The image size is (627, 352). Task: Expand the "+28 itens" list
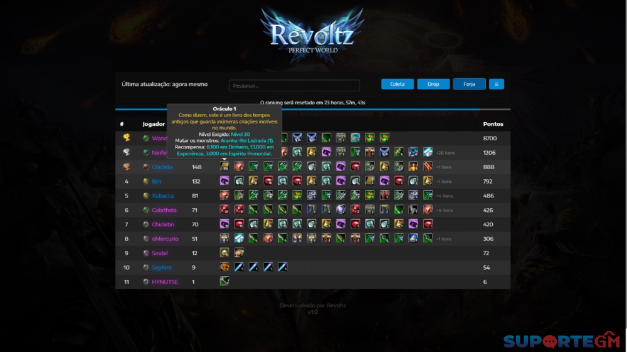[x=445, y=152]
